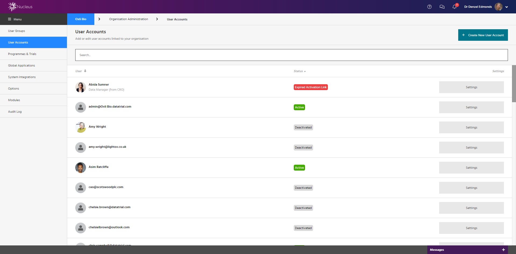Click the vertical scrollbar thumb
Viewport: 516px width, 254px height.
pos(514,84)
